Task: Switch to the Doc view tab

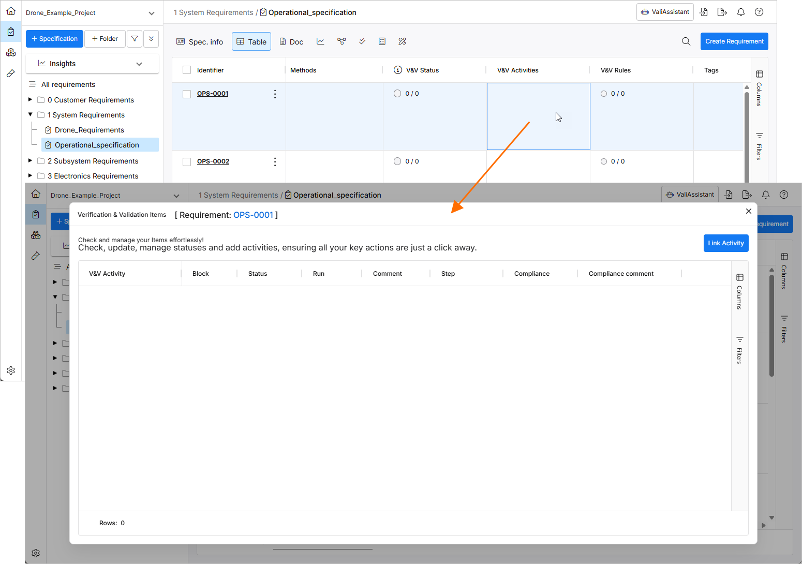Action: click(x=291, y=42)
